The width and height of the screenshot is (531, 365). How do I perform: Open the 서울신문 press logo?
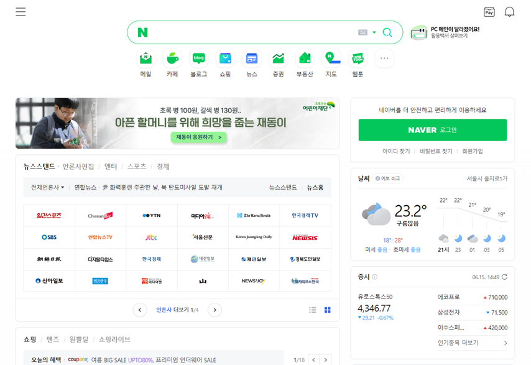[203, 238]
